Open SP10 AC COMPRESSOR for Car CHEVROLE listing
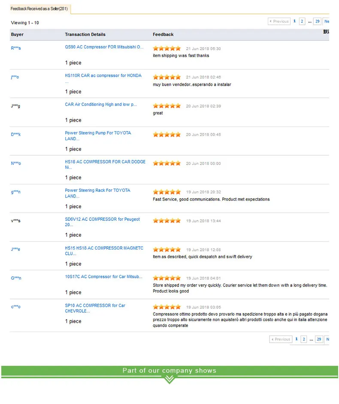339x404 pixels. [95, 308]
